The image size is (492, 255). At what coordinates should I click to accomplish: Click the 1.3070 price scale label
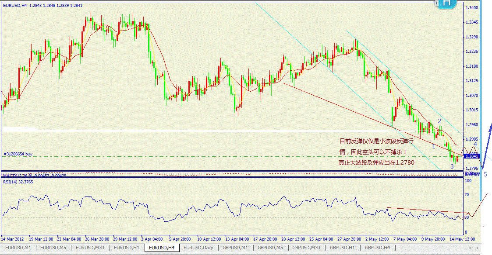(472, 96)
